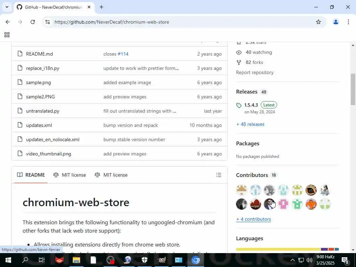Screen dimensions: 356x267
Task: Open the browser profile icon
Action: click(335, 22)
